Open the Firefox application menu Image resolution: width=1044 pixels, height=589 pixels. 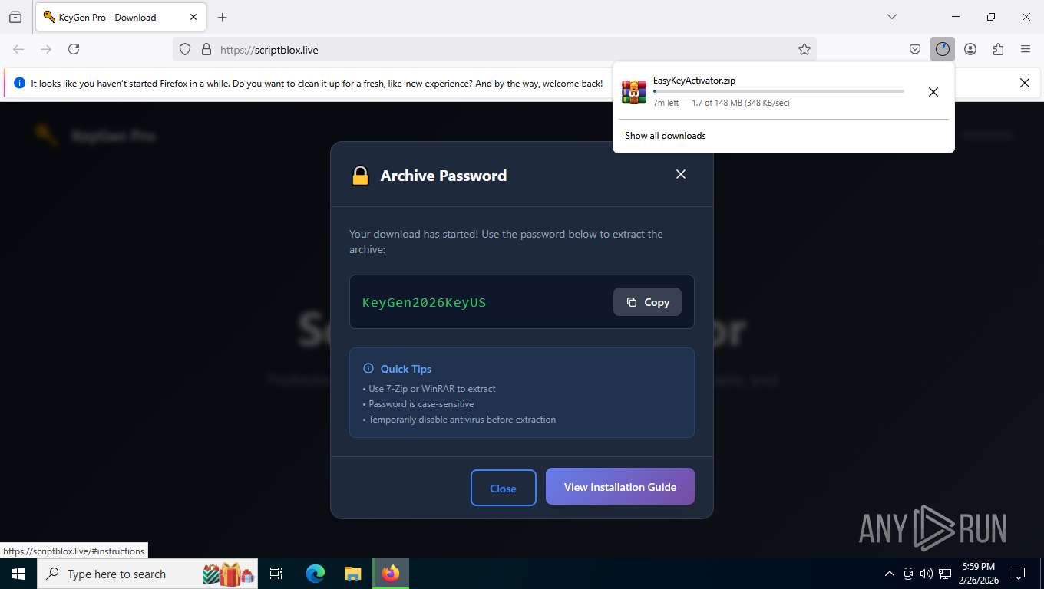click(1026, 49)
